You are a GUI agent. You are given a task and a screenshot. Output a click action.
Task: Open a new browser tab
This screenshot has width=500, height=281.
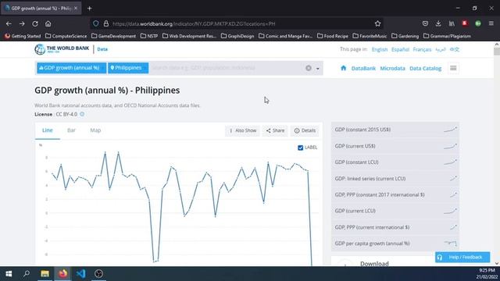(90, 9)
